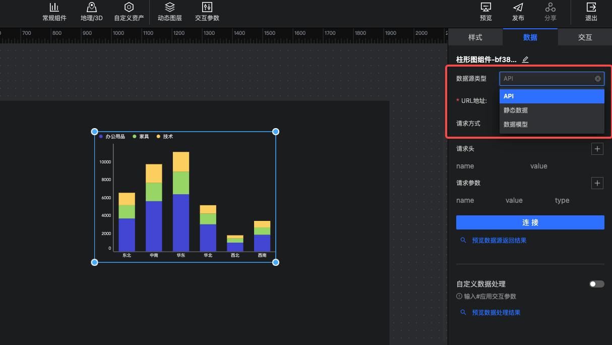Toggle the 自定义数据处理 switch

click(597, 284)
